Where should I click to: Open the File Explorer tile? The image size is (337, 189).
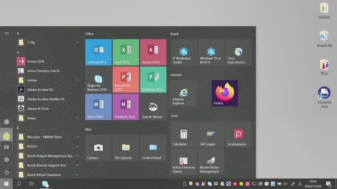coord(126,148)
